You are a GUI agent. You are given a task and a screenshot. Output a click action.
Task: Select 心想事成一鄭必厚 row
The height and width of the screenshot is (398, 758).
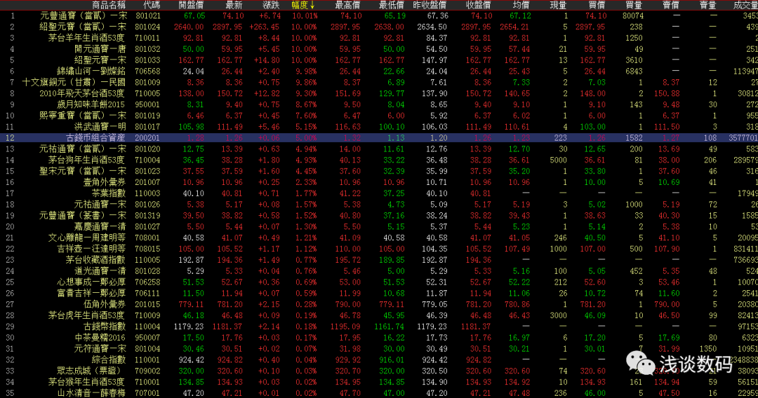(x=379, y=282)
